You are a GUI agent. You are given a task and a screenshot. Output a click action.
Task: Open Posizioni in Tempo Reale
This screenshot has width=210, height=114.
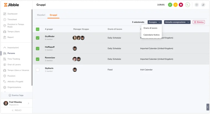point(16,26)
